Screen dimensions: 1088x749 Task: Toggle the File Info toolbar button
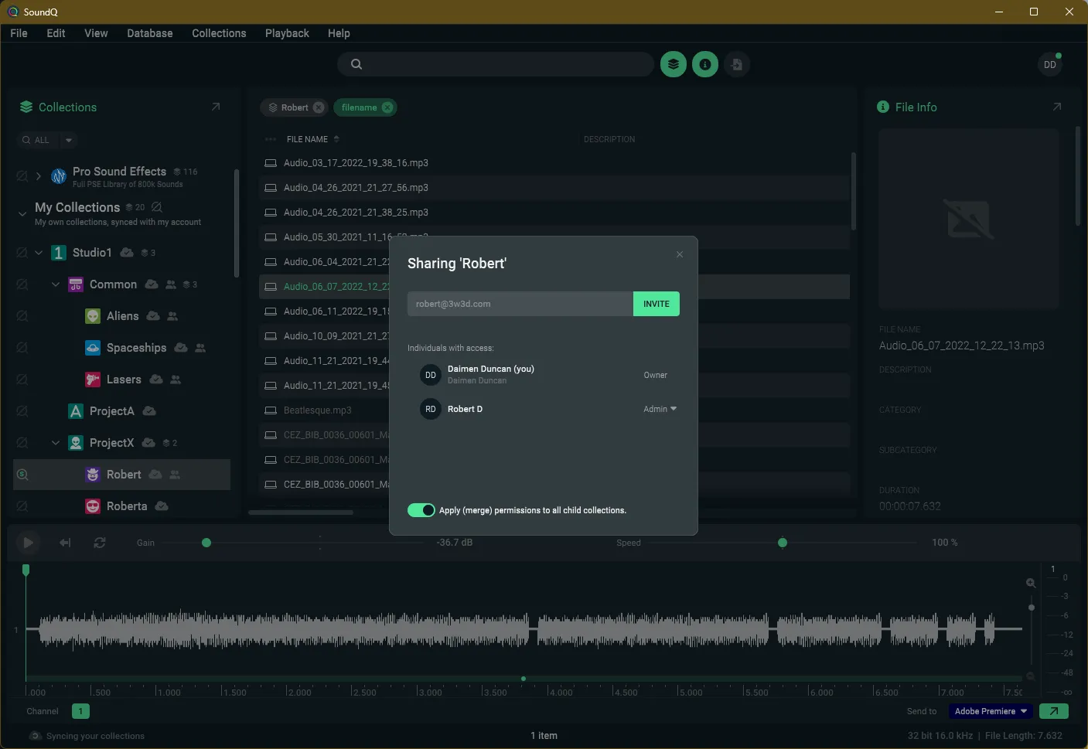[704, 64]
